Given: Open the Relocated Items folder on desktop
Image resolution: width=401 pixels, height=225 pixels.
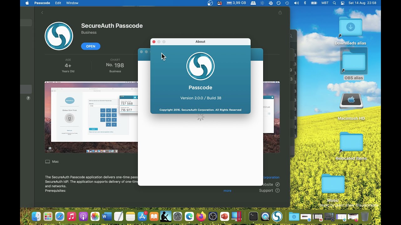Looking at the screenshot, I should [351, 146].
